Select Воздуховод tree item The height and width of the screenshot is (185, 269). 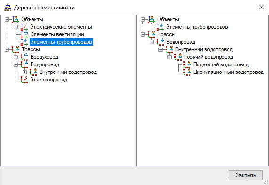44,57
